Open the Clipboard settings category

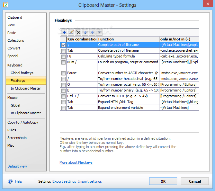[x=15, y=17]
